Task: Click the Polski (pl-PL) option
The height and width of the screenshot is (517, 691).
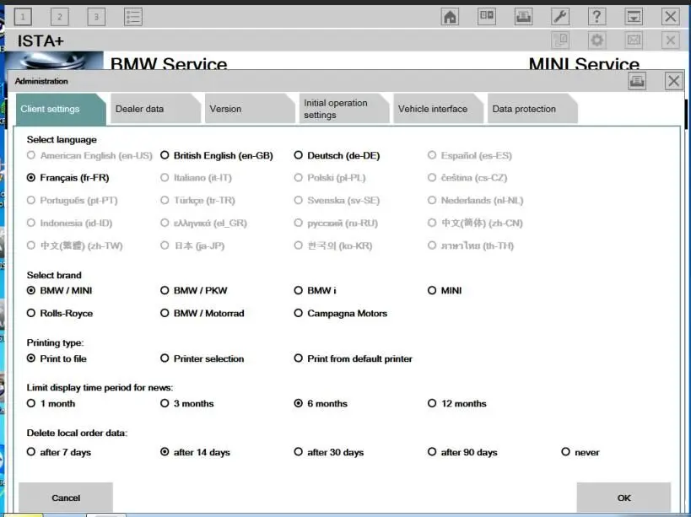Action: point(330,177)
